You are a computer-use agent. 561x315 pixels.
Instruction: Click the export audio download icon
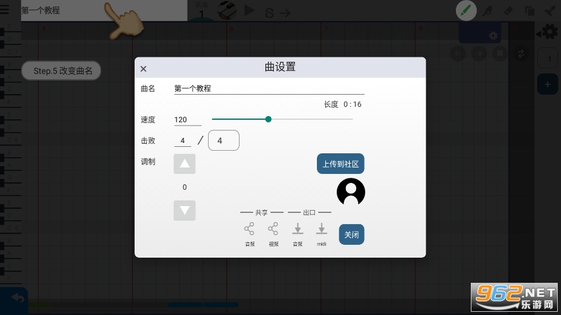[x=298, y=229]
